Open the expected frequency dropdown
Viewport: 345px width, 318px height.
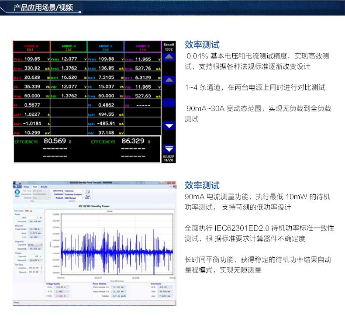[x=35, y=245]
